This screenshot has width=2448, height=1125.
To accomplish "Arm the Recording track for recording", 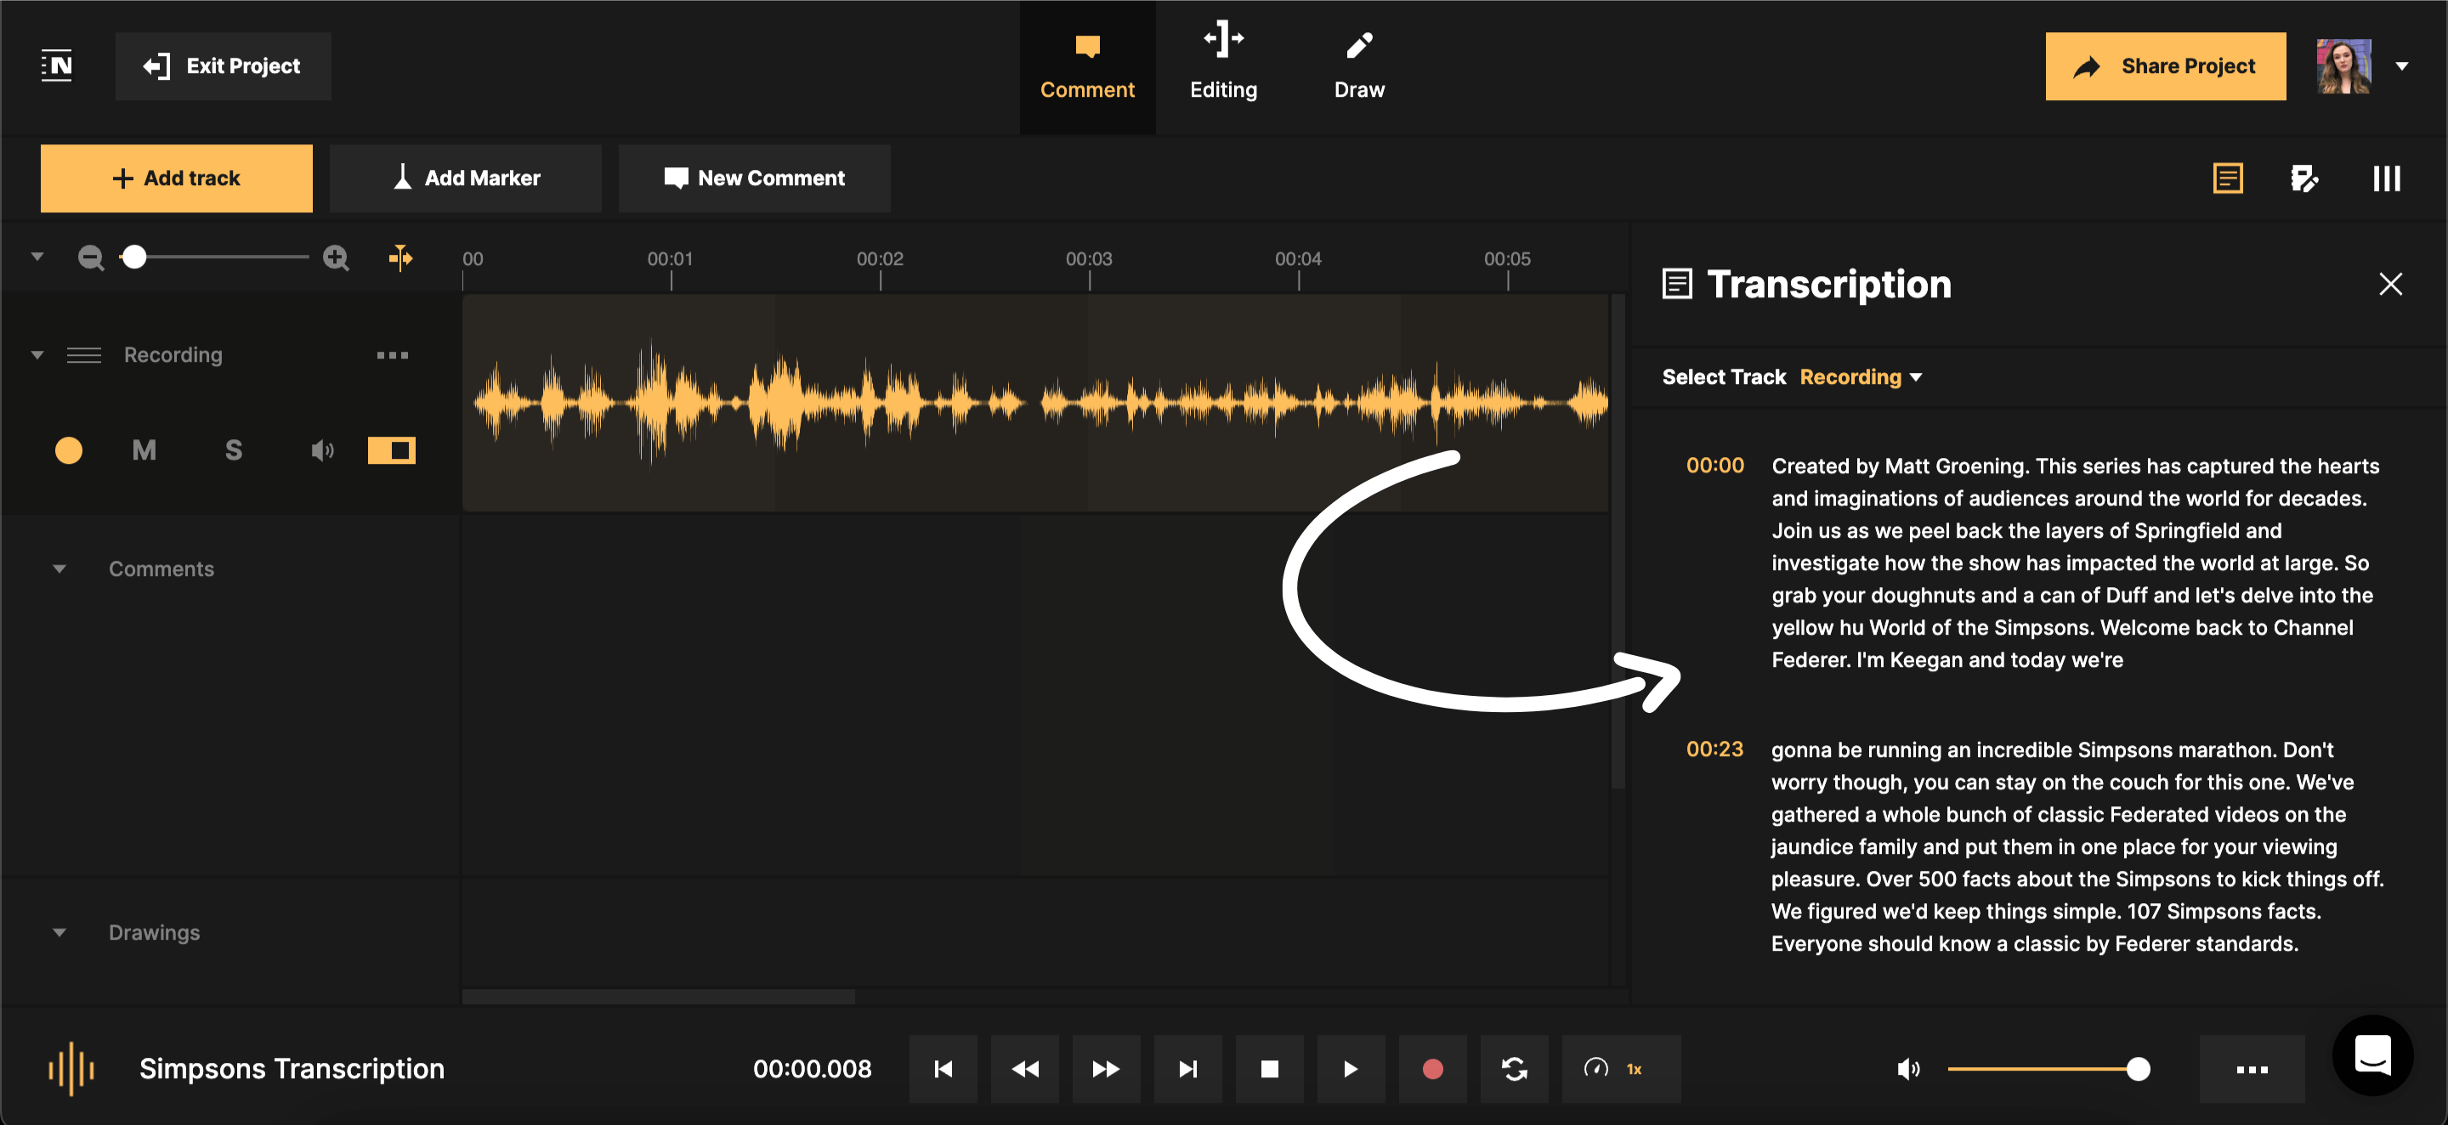I will tap(67, 450).
